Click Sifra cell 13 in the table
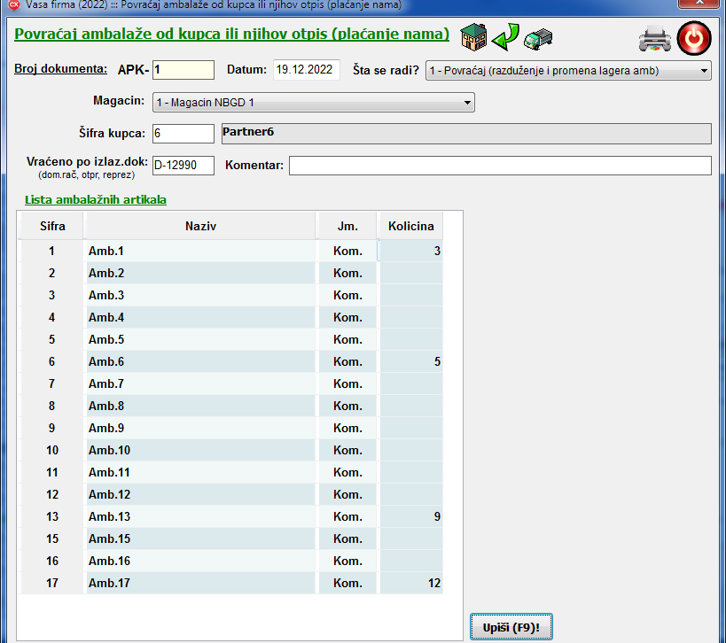Screen dimensions: 726x643 tap(52, 516)
